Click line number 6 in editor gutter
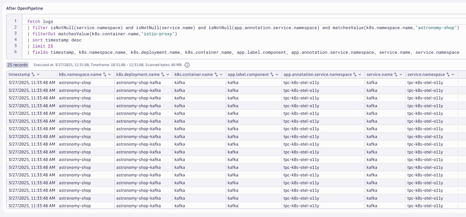The width and height of the screenshot is (466, 217). (x=15, y=52)
